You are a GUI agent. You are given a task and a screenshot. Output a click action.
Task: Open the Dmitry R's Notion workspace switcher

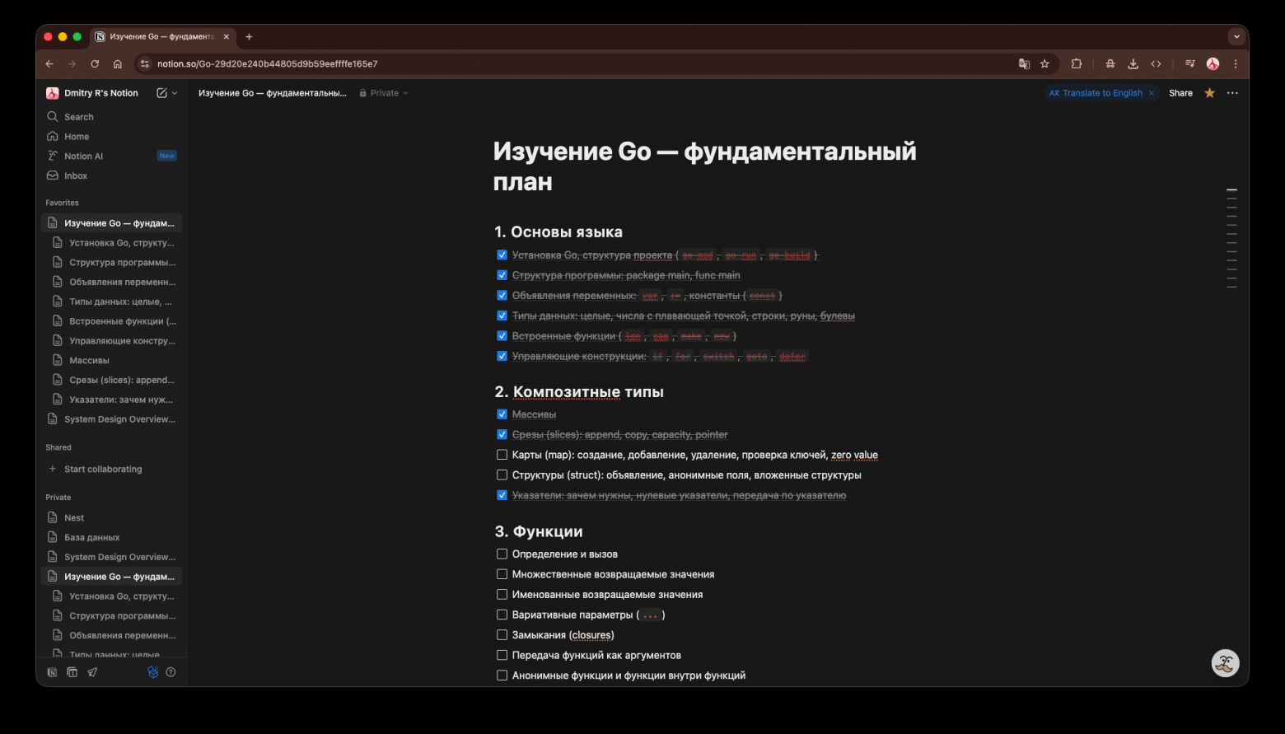(x=99, y=92)
